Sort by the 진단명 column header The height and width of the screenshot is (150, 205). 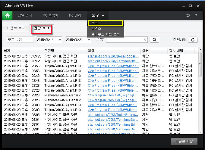click(65, 51)
